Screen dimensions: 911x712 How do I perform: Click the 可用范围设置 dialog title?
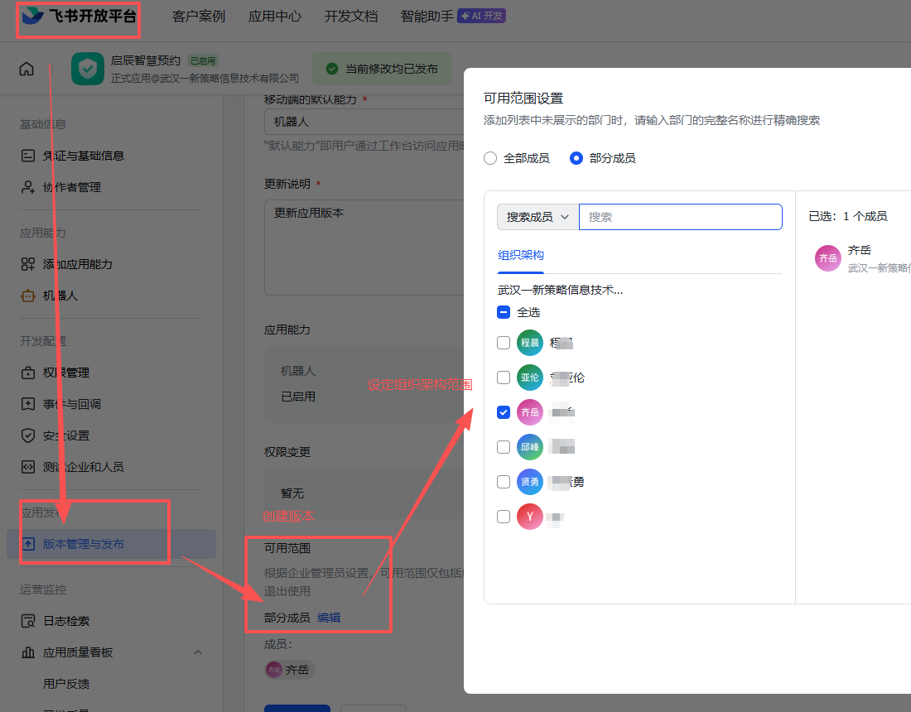click(x=523, y=99)
